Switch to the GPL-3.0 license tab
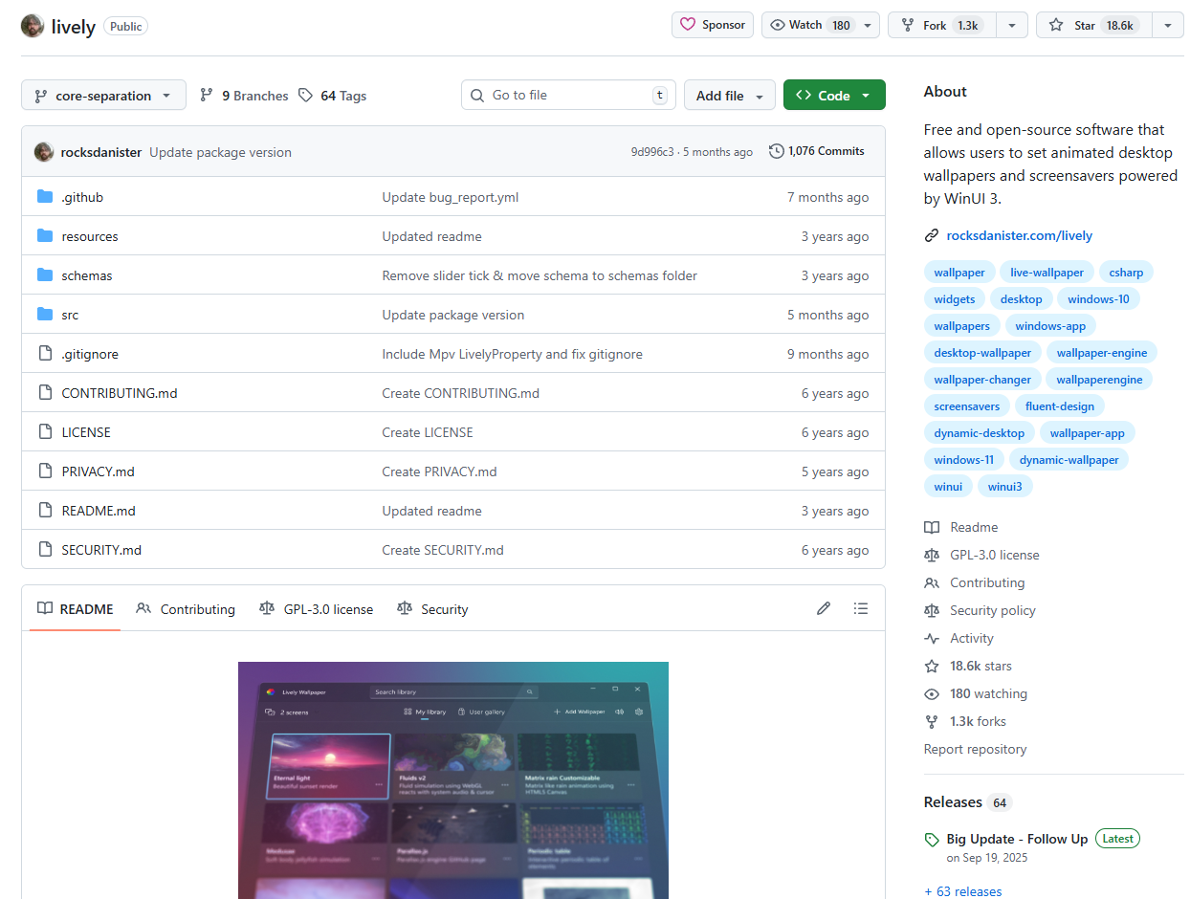The height and width of the screenshot is (899, 1190). coord(317,609)
